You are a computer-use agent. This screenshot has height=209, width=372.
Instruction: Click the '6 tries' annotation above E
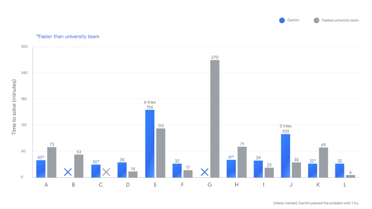(150, 102)
